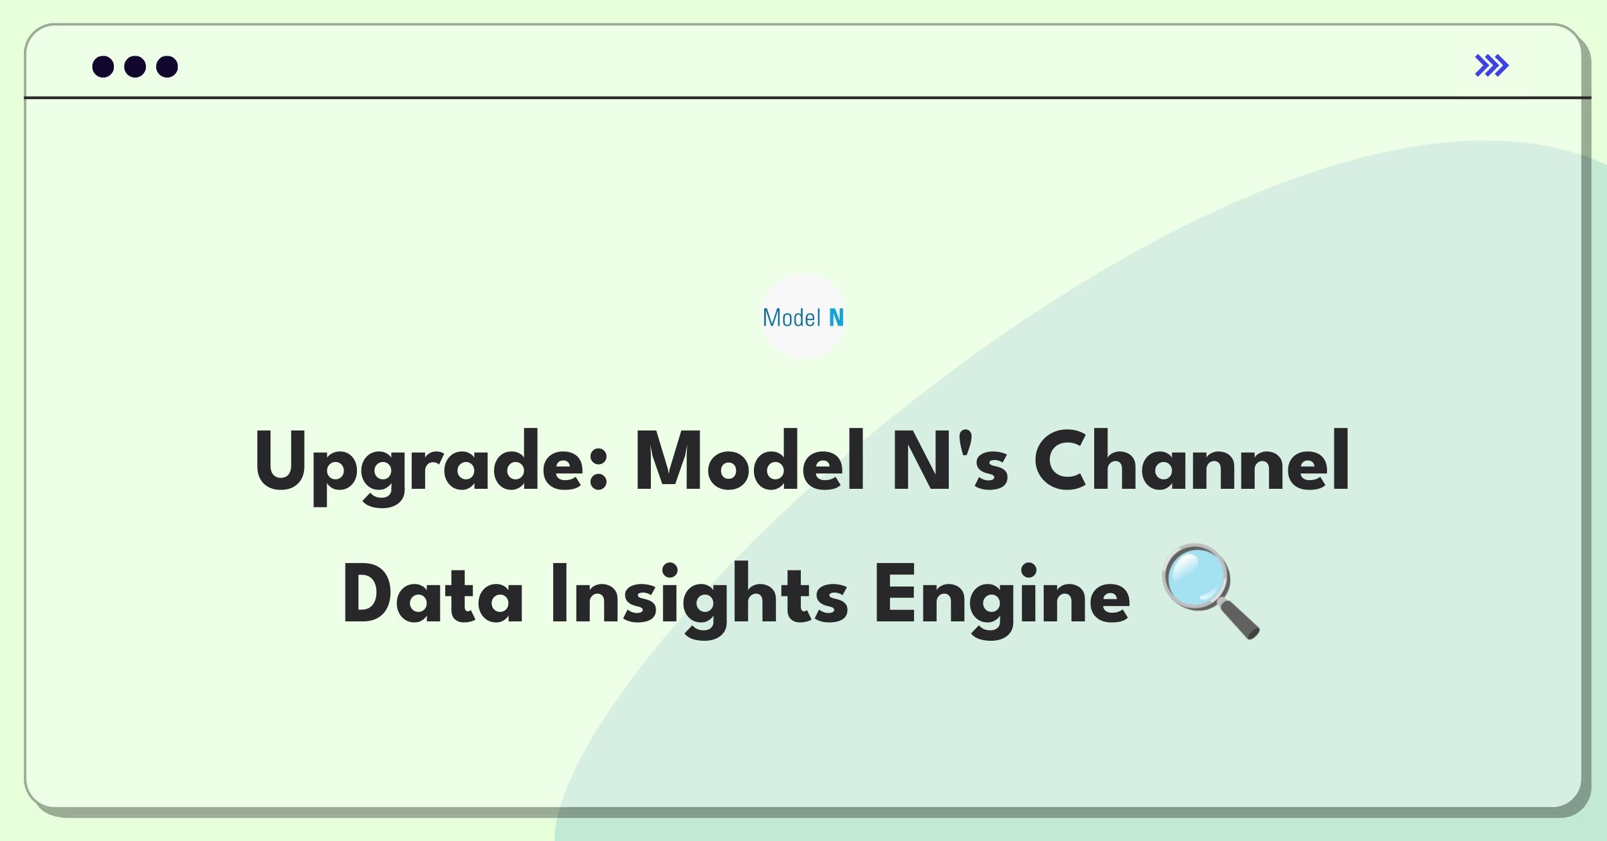Click the word Insights in the headline
1607x841 pixels.
[x=699, y=596]
